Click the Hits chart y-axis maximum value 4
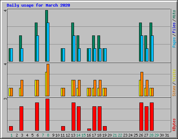The image size is (178, 139). point(5,10)
